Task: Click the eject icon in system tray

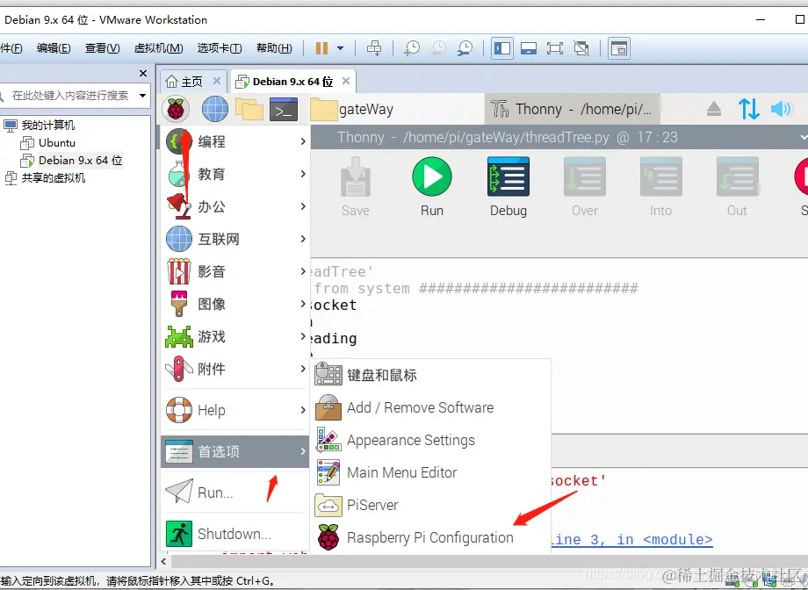Action: tap(714, 109)
